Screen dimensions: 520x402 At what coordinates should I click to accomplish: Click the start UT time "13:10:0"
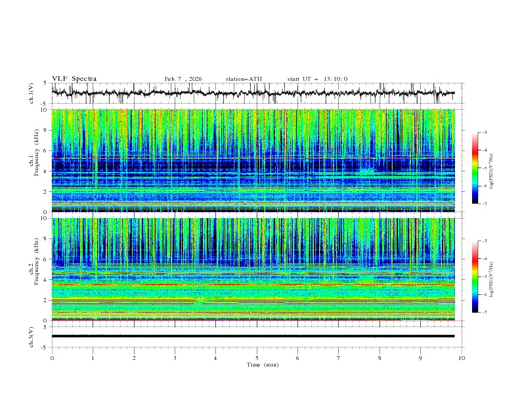[x=335, y=79]
